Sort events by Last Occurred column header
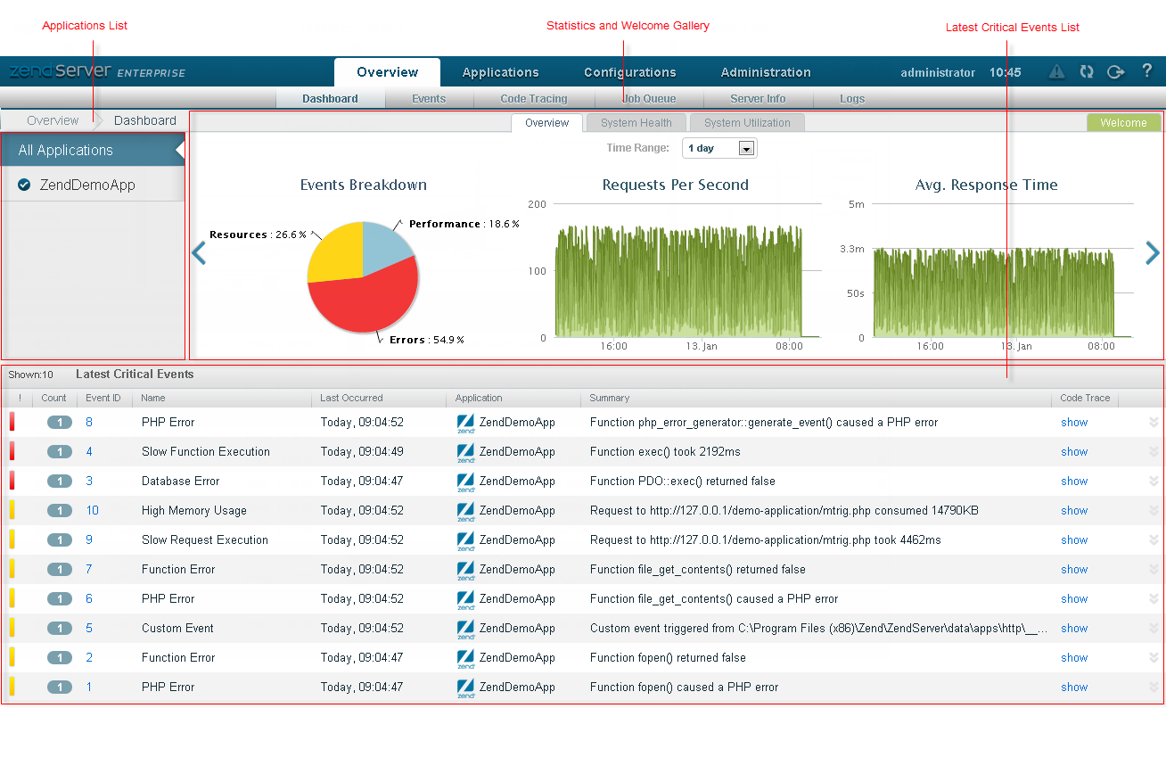Screen dimensions: 1166x774 (351, 399)
